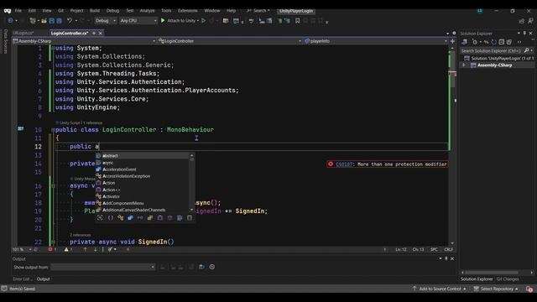Click the IntelliSense list scrollbar down arrow

[191, 210]
